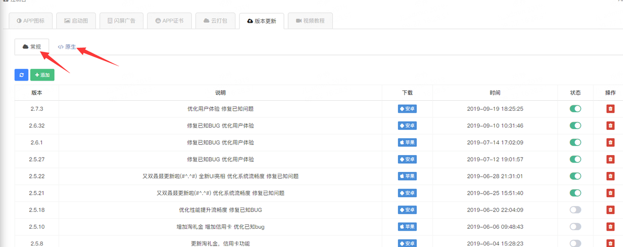Delete version 2.7.3 with trash icon

611,109
